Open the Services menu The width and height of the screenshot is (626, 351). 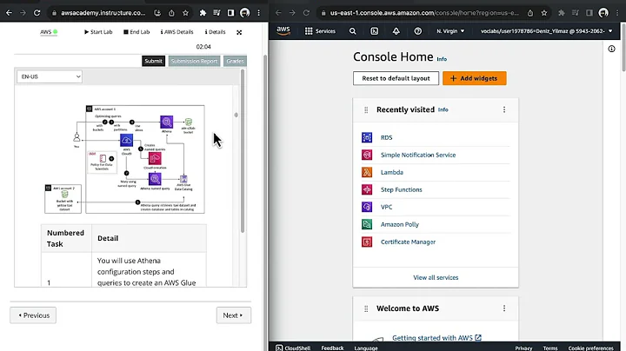point(320,30)
